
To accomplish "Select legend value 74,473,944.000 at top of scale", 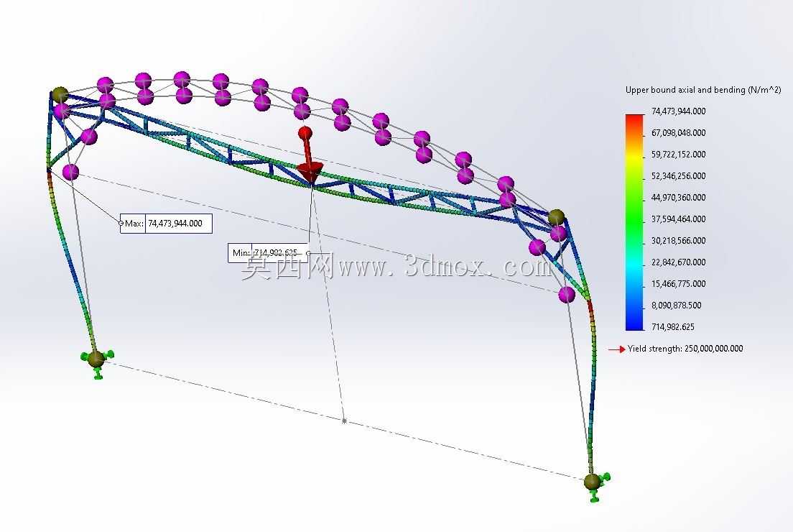I will pos(678,111).
